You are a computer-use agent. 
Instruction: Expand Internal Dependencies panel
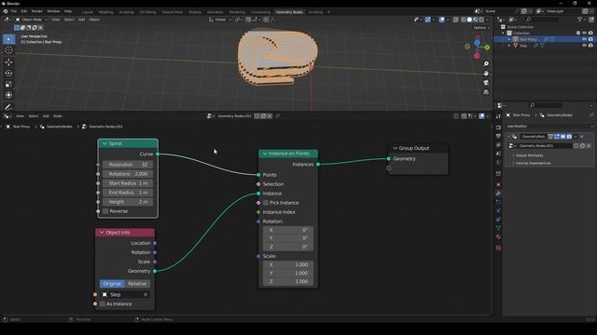(x=532, y=163)
